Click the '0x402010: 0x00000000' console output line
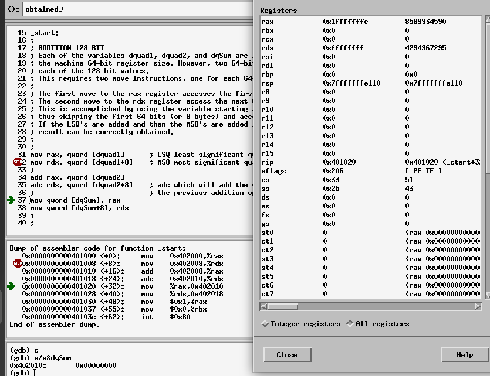 (63, 365)
